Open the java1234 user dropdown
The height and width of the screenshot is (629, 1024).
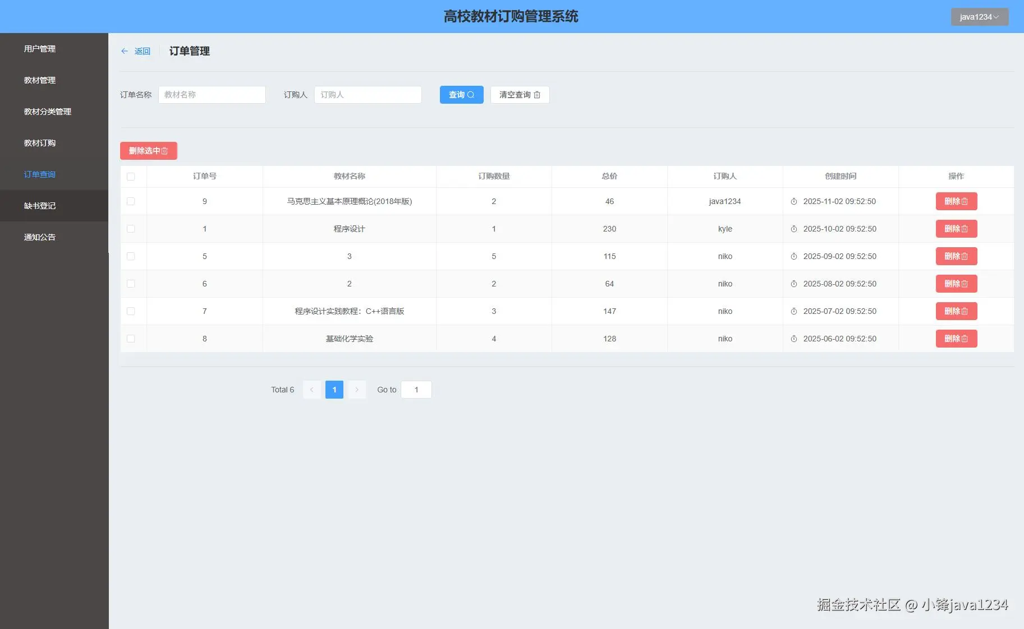click(x=979, y=17)
